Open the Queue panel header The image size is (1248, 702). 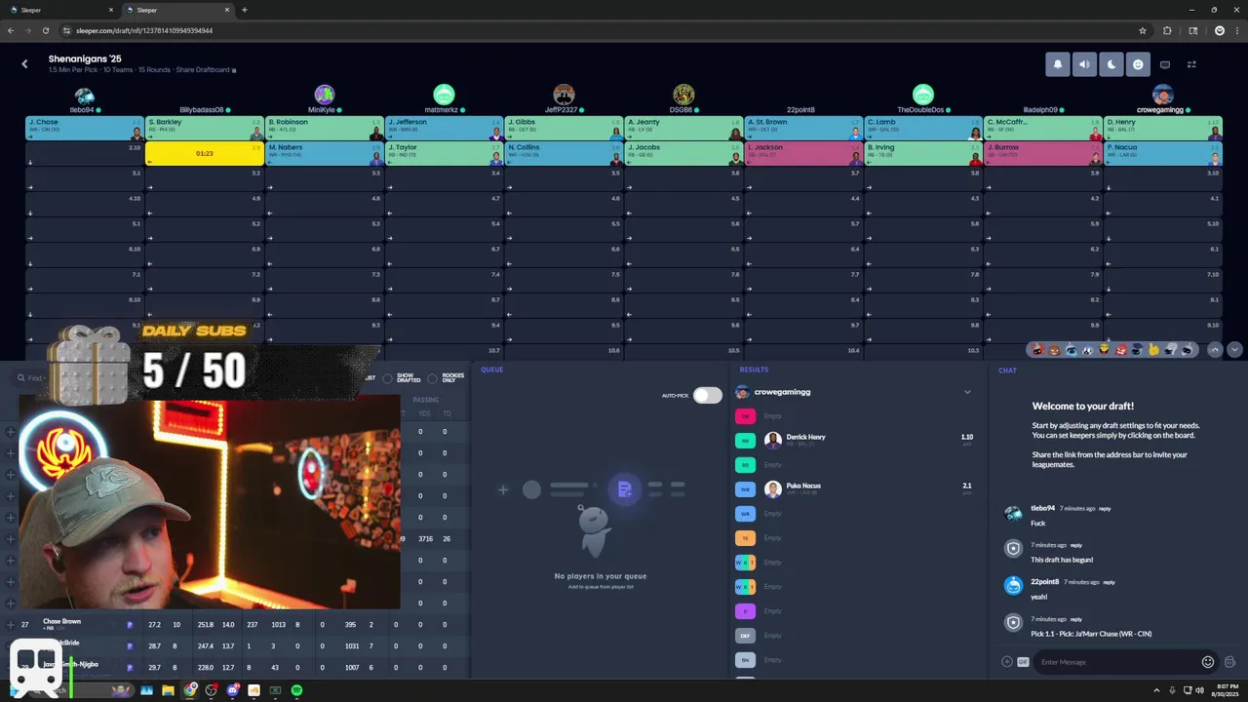(491, 370)
